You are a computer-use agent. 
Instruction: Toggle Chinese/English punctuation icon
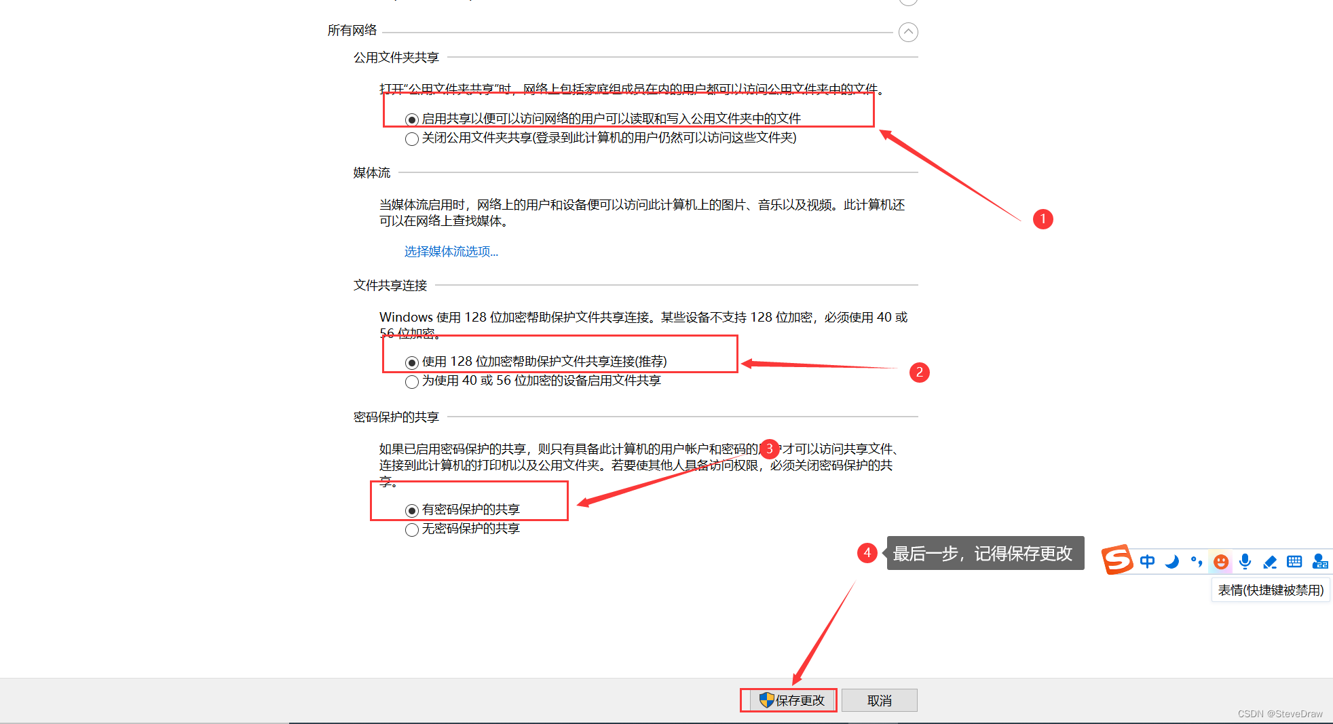tap(1197, 562)
